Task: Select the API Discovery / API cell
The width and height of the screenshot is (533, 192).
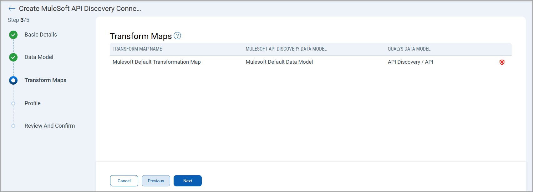Action: pyautogui.click(x=410, y=62)
